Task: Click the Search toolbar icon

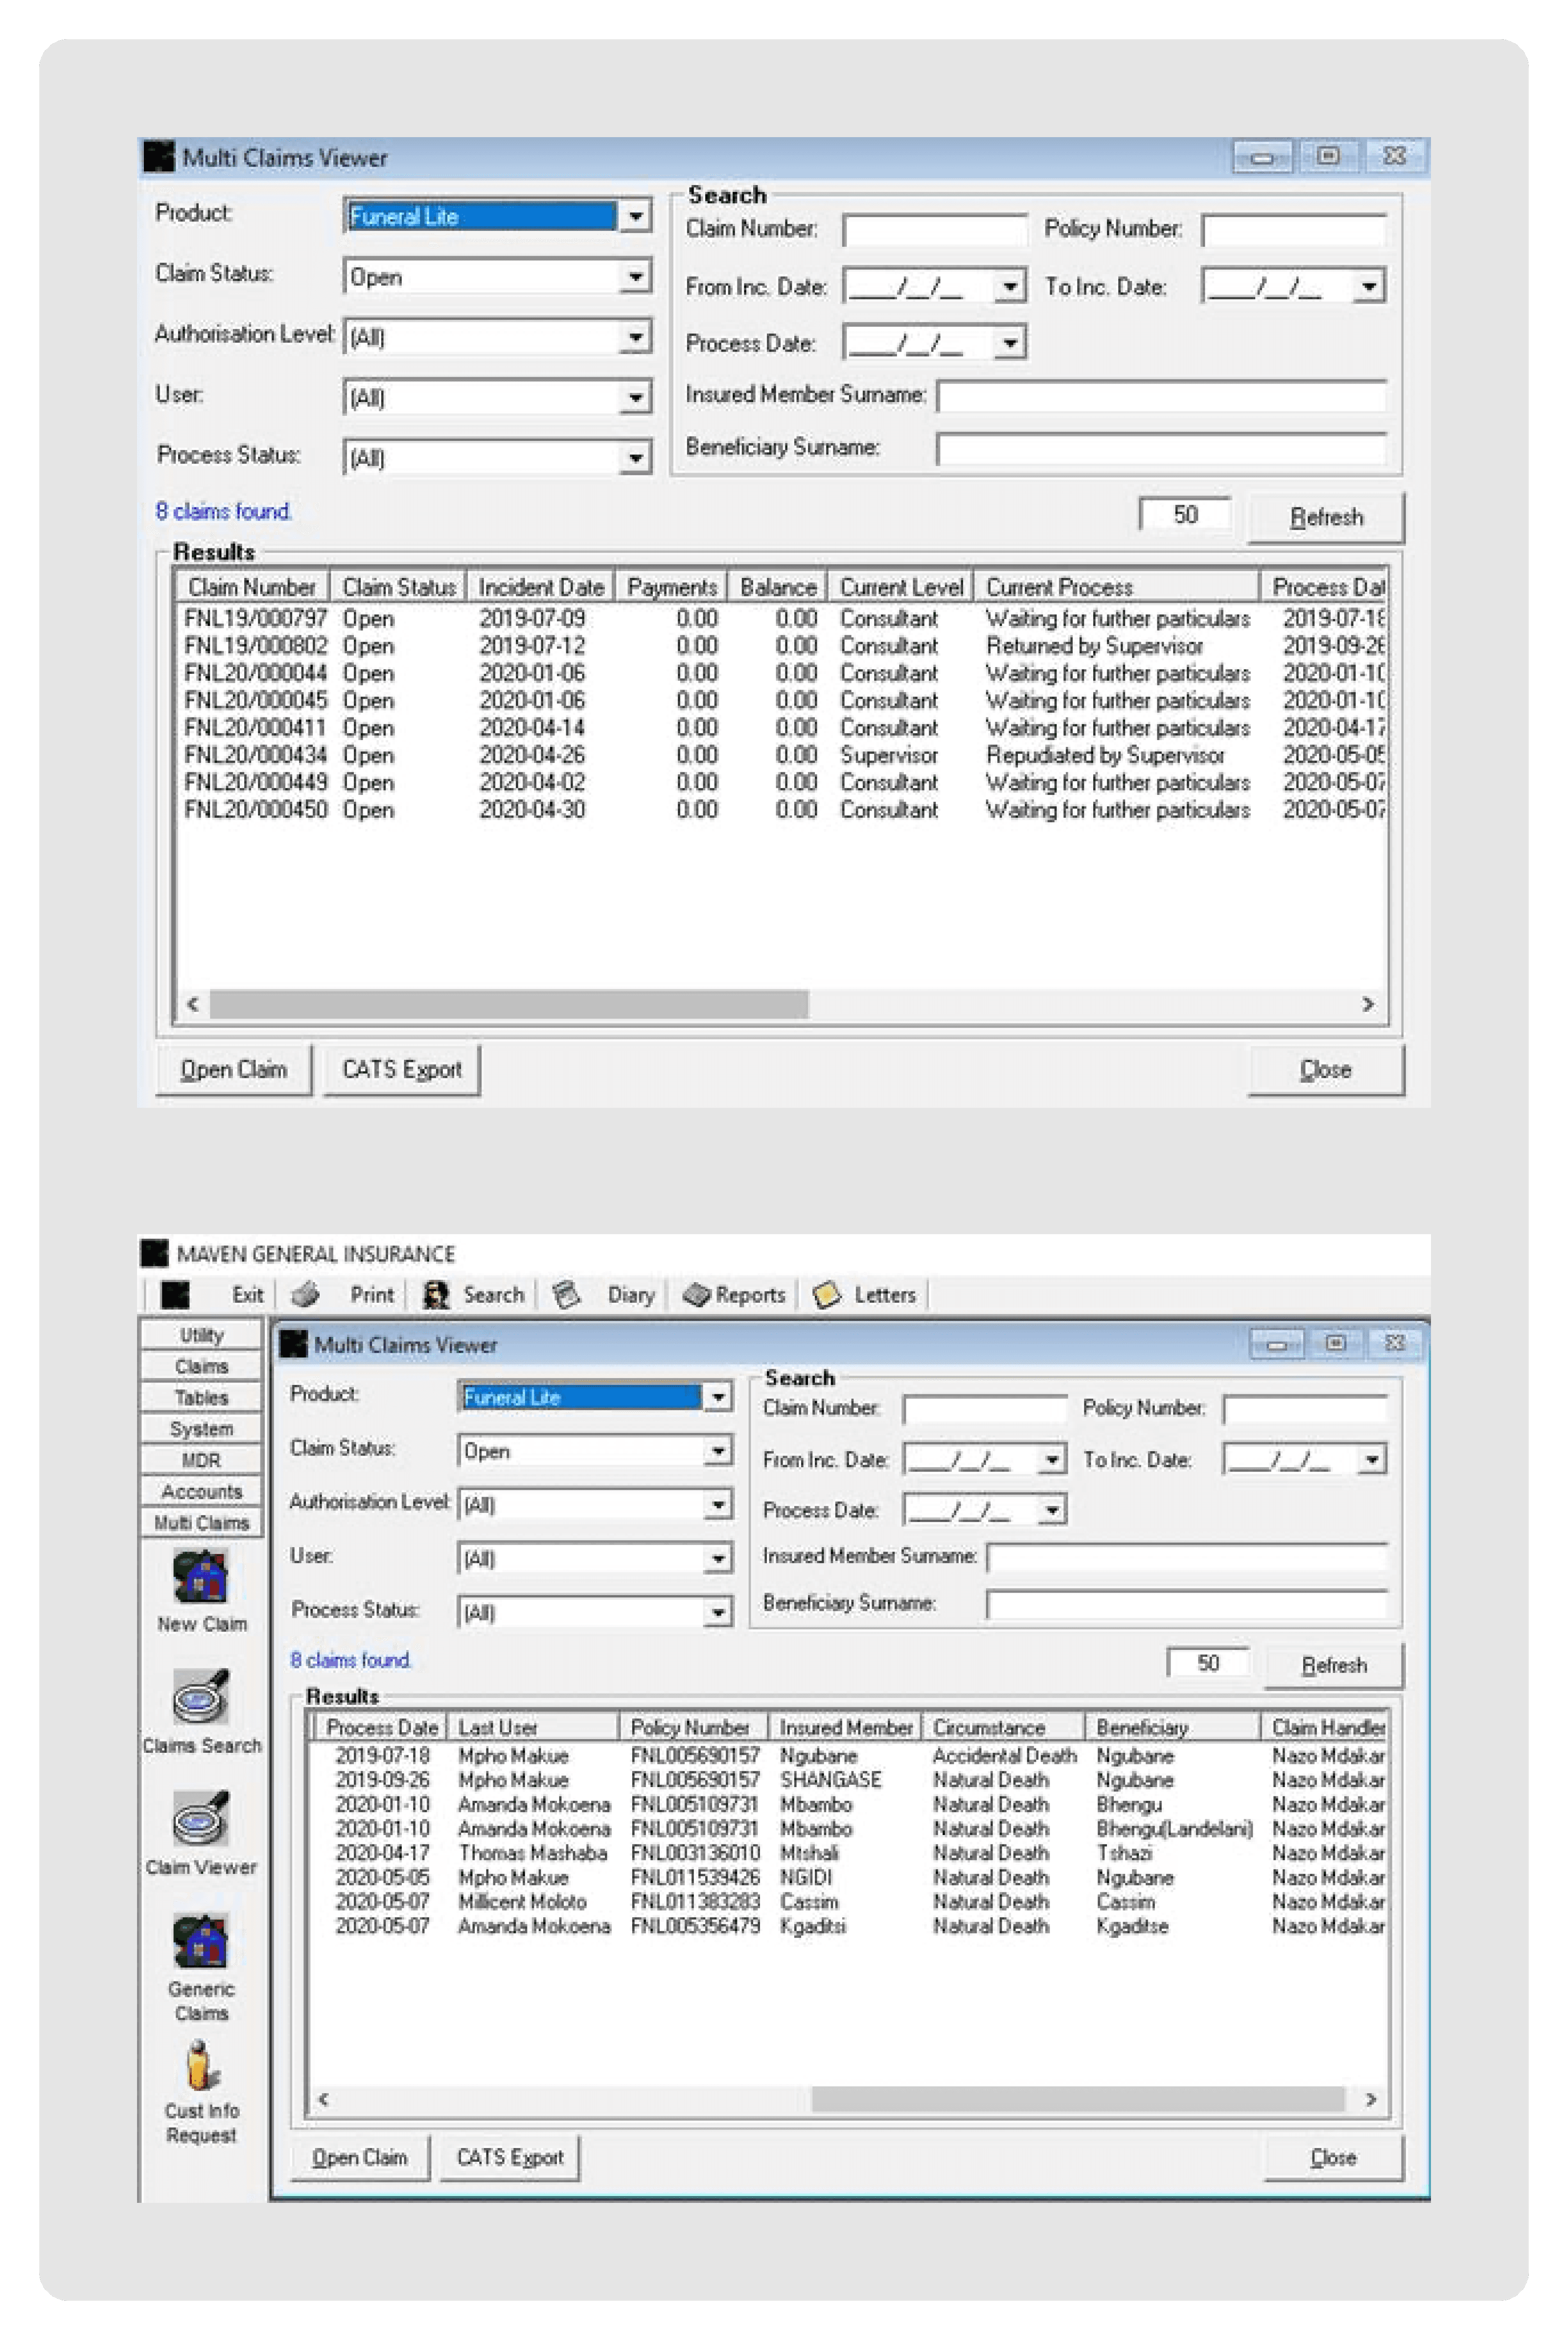Action: tap(436, 1294)
